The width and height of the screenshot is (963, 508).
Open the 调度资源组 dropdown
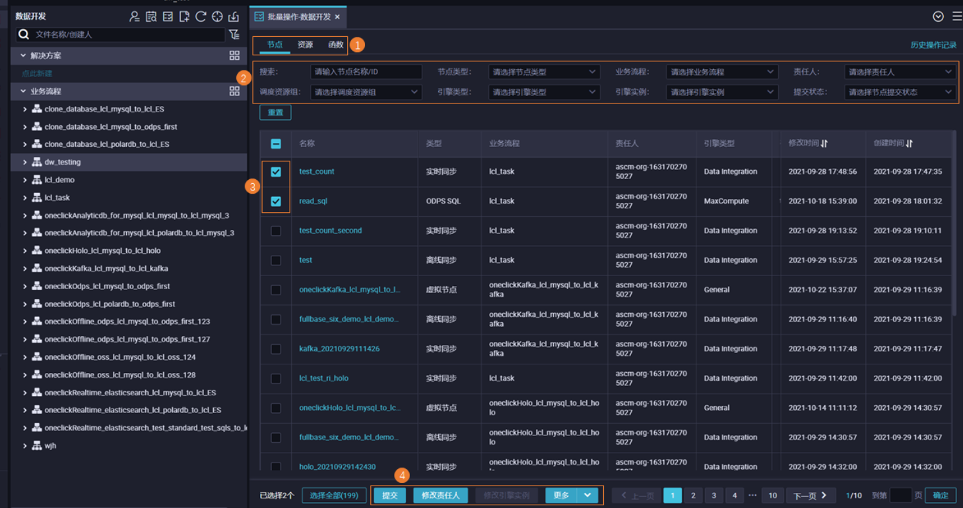pos(366,92)
